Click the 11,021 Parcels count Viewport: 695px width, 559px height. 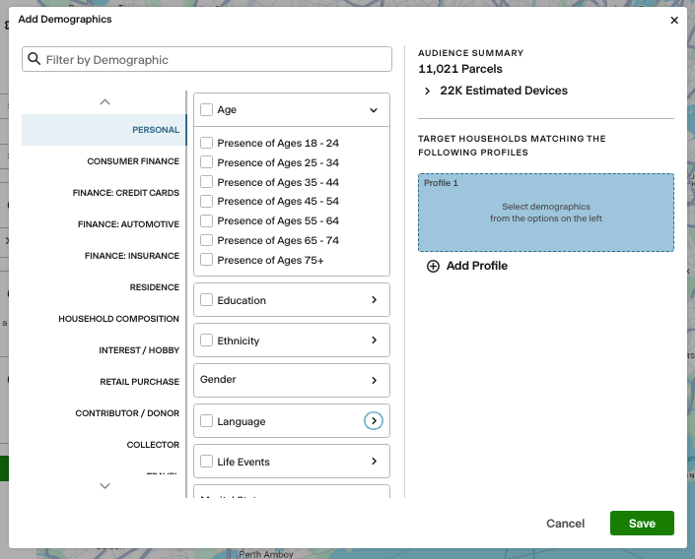coord(460,69)
